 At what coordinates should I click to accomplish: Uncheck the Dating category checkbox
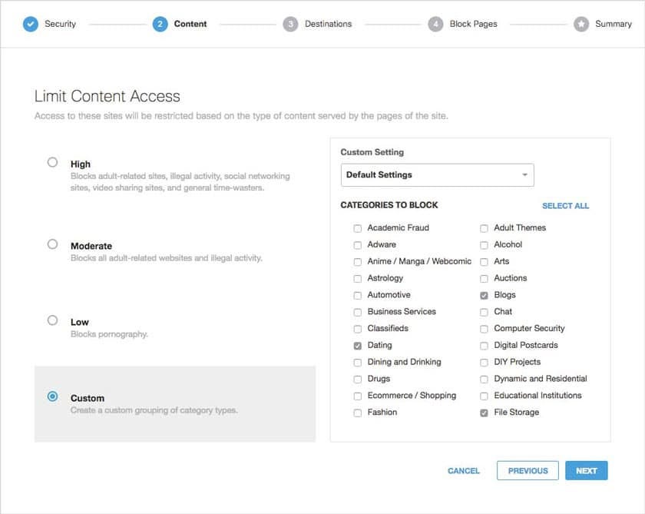358,346
